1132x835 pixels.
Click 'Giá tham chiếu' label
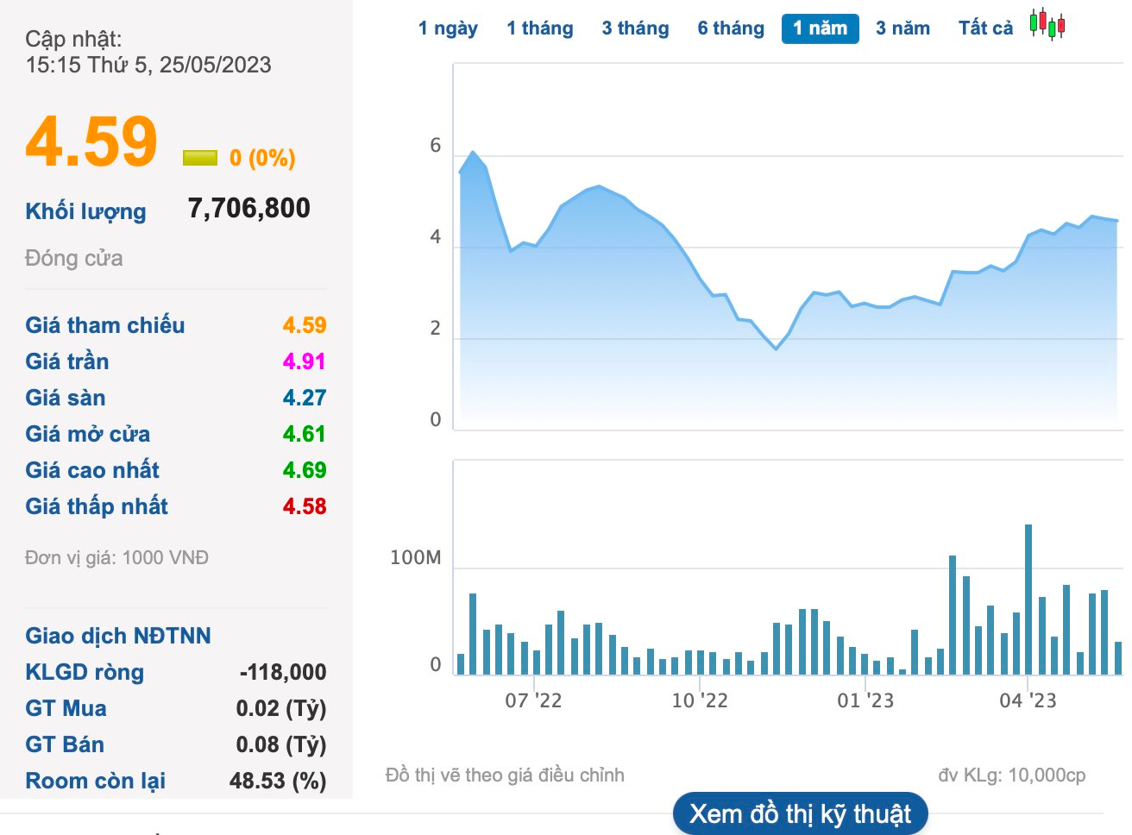click(105, 325)
